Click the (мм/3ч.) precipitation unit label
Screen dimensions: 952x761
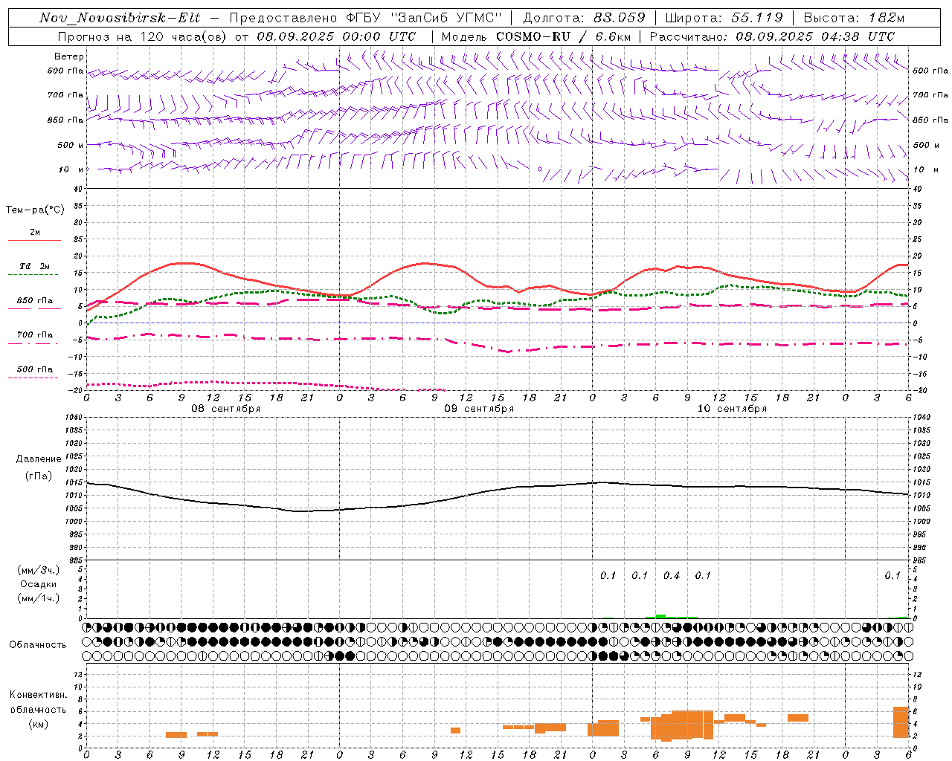[x=39, y=571]
